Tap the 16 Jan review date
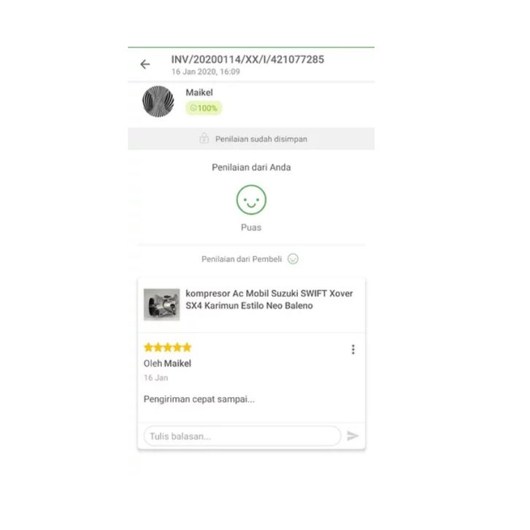530x530 pixels. [155, 378]
